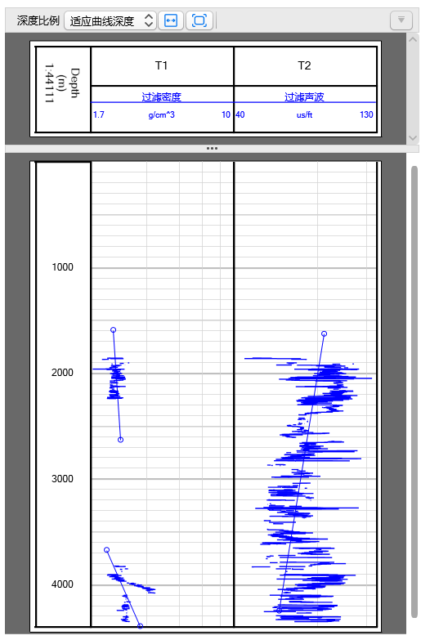This screenshot has width=421, height=640.
Task: Click the log view vertical scrollbar thumb
Action: (x=414, y=392)
